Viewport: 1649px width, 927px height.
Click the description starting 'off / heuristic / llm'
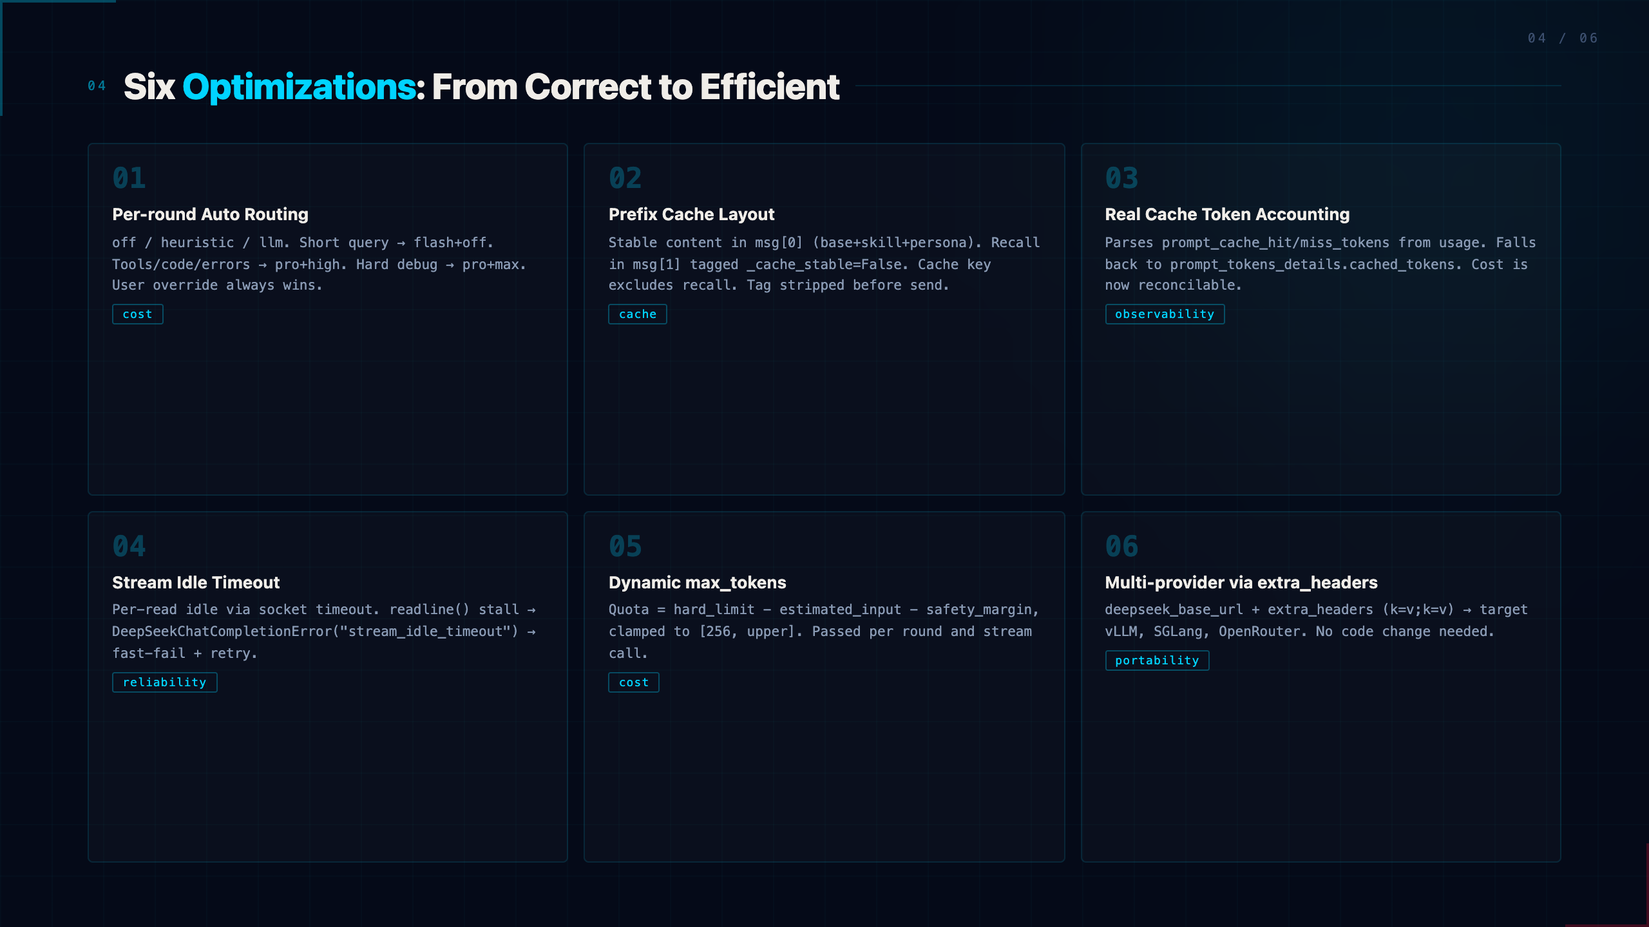pos(319,264)
